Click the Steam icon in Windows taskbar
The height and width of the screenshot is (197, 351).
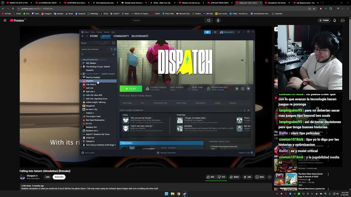pos(185,194)
